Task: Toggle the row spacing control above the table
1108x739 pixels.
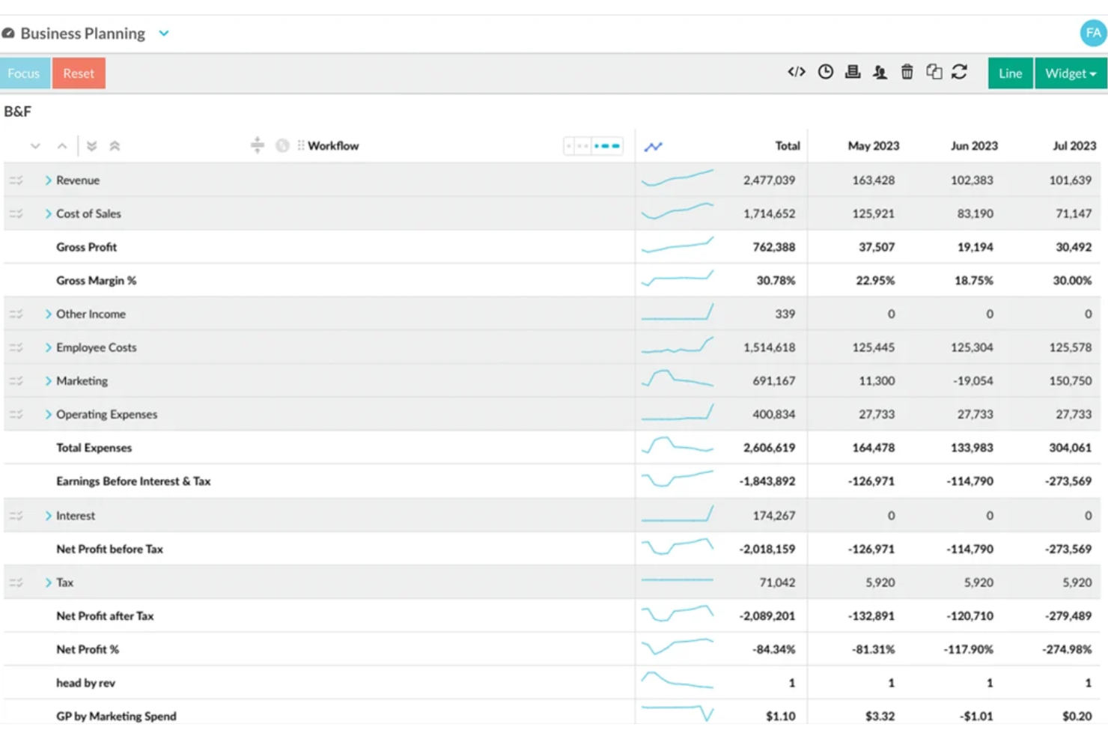Action: point(258,145)
